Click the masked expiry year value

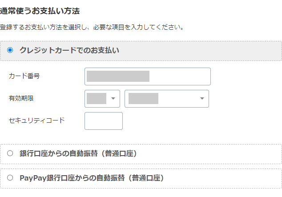coord(143,98)
